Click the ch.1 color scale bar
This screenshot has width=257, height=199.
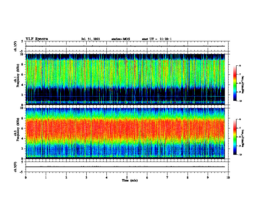click(235, 83)
